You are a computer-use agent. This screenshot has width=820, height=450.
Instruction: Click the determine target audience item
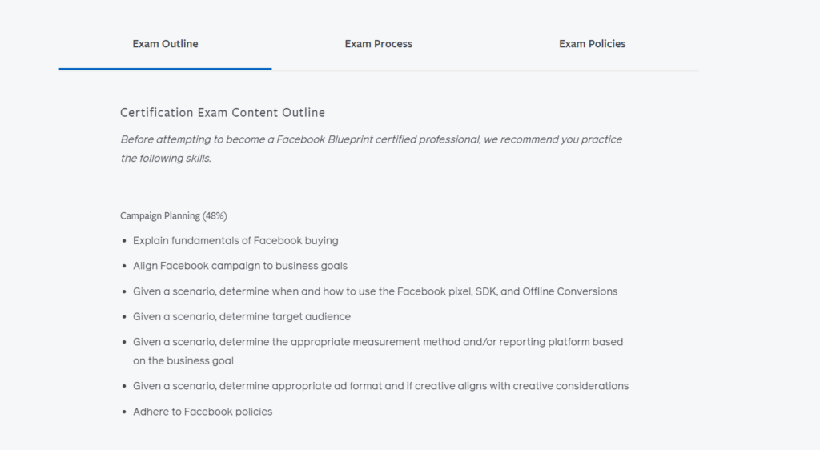[x=242, y=317]
